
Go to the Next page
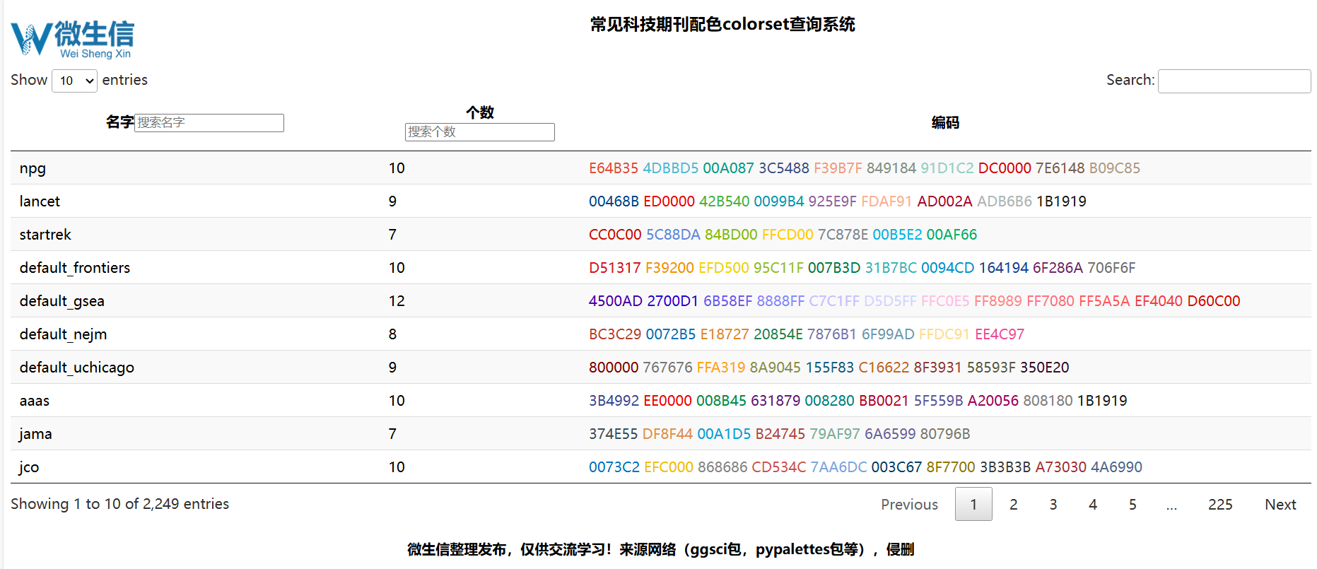coord(1280,505)
